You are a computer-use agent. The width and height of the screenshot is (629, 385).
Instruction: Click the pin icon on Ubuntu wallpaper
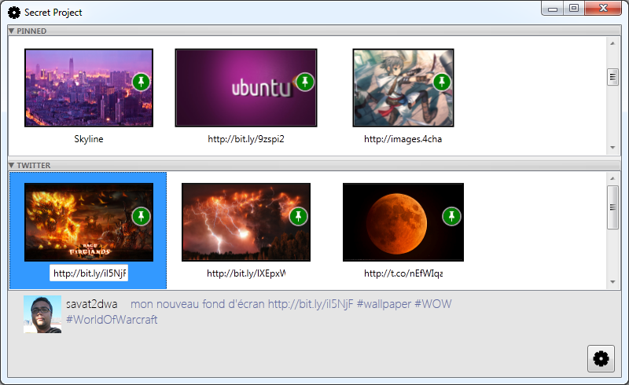pos(305,82)
